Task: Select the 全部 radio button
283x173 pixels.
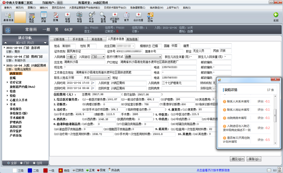Action: tap(9, 163)
